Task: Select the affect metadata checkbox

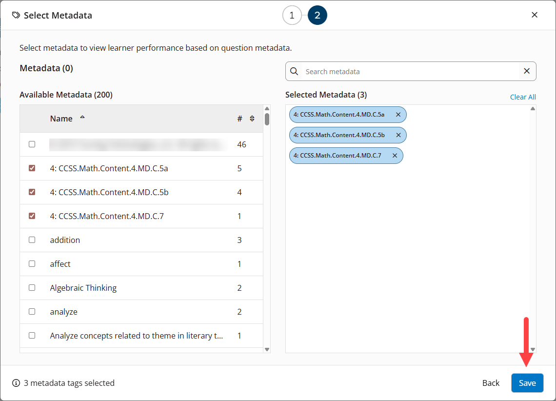Action: 32,263
